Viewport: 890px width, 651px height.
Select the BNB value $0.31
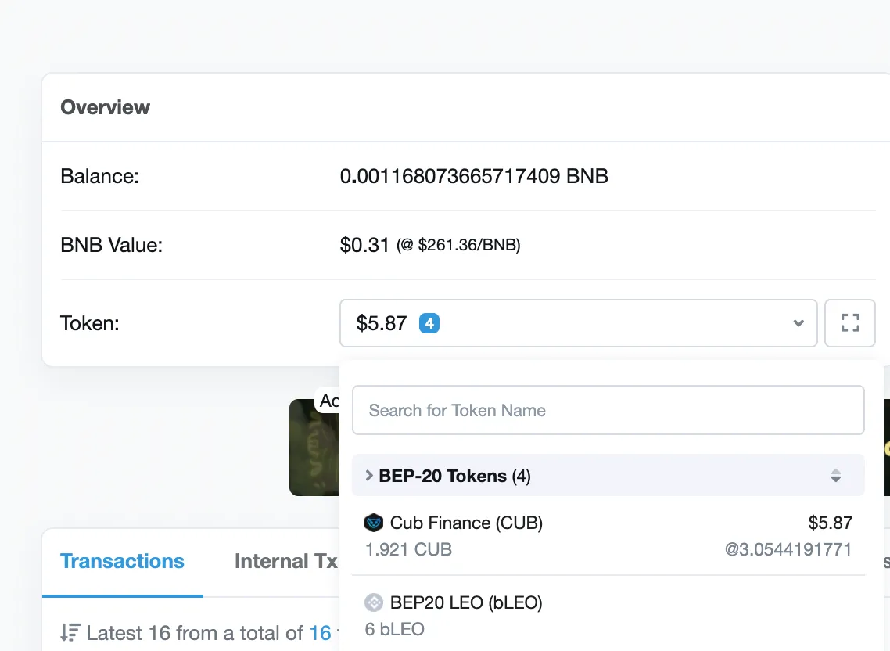[364, 245]
